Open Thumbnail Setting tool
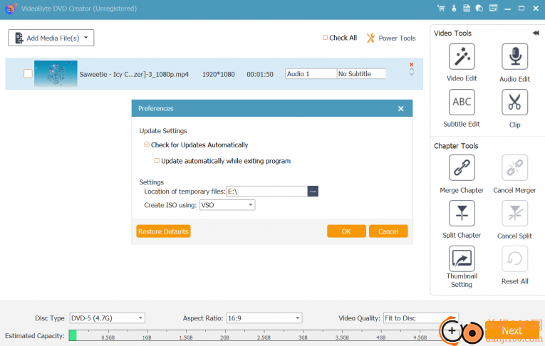 (462, 259)
